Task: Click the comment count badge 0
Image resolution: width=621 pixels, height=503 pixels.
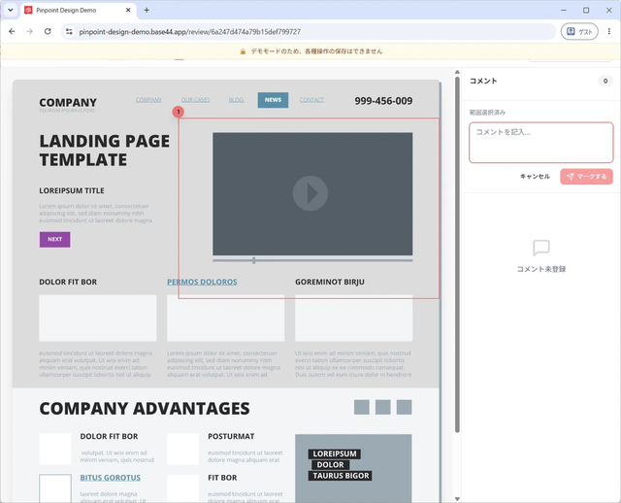Action: click(x=605, y=81)
